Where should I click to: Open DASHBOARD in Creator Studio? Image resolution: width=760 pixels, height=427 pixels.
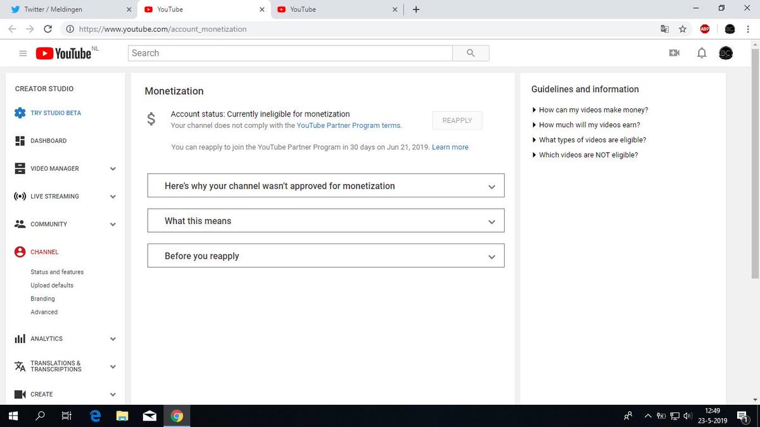[48, 141]
